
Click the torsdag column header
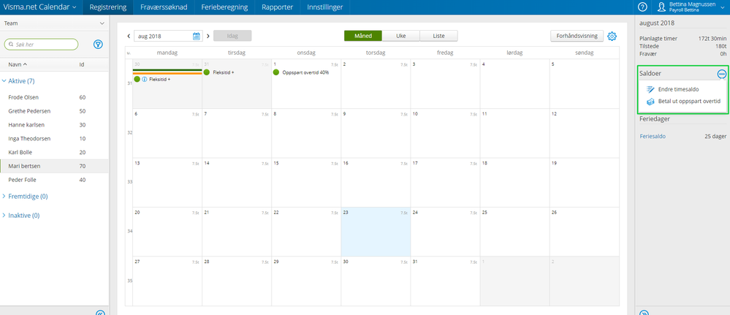[376, 53]
